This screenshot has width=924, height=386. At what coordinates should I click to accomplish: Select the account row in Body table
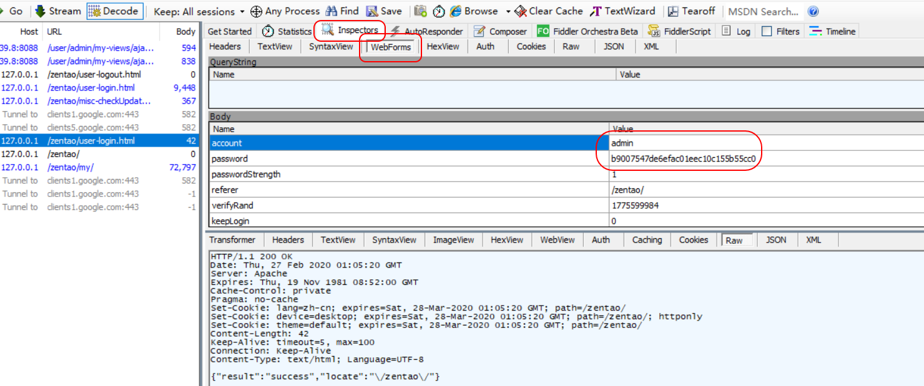point(566,143)
